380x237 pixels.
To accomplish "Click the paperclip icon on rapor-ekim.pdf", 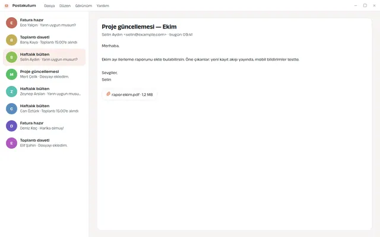I will (108, 94).
